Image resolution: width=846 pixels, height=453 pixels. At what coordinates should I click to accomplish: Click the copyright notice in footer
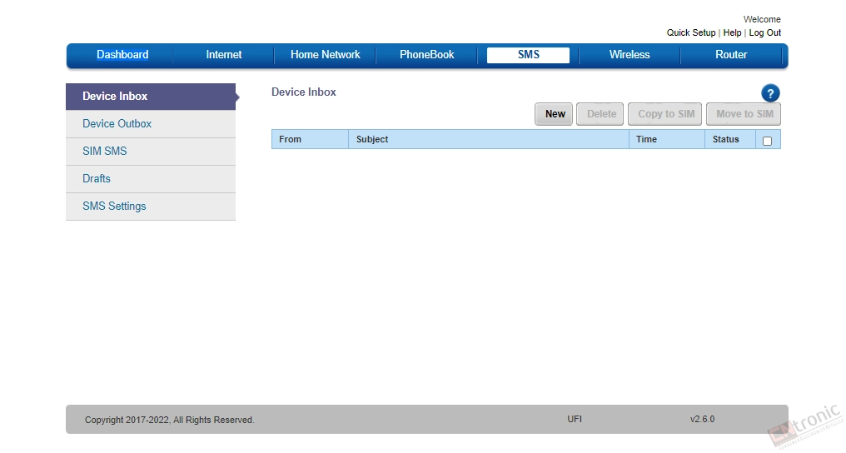tap(169, 420)
